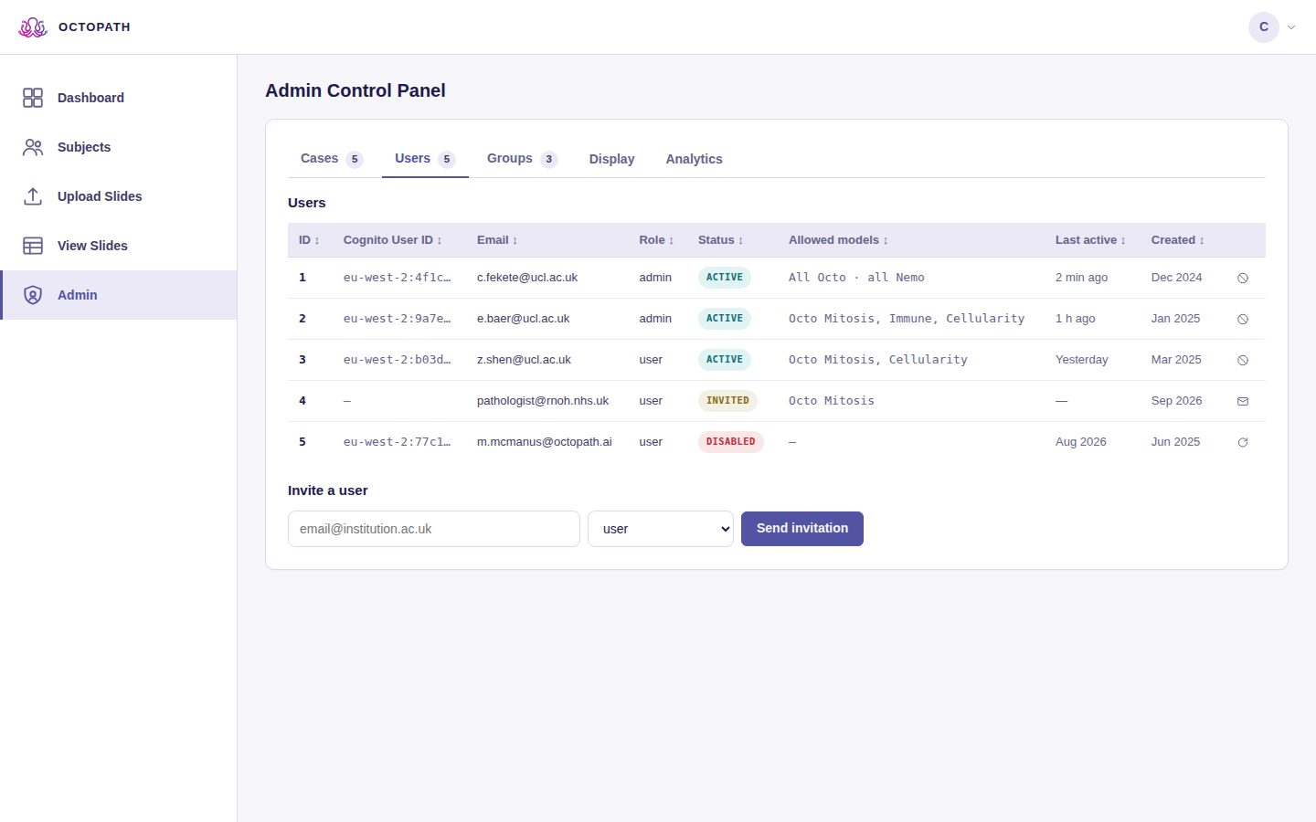Go to the Display tab
The height and width of the screenshot is (822, 1316).
point(611,159)
